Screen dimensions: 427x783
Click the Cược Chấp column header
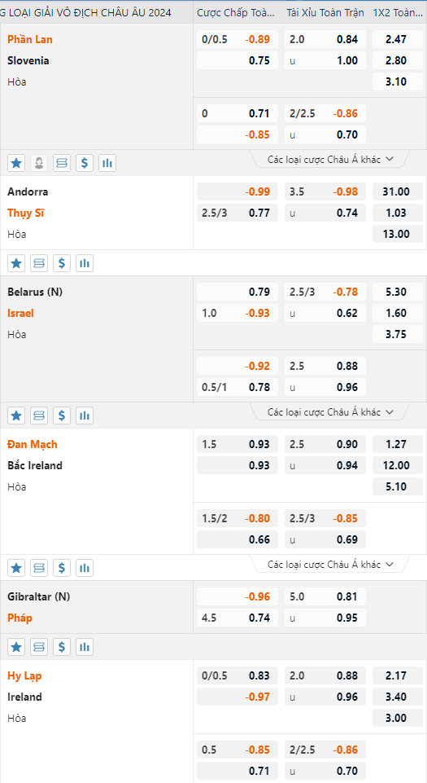[x=236, y=12]
